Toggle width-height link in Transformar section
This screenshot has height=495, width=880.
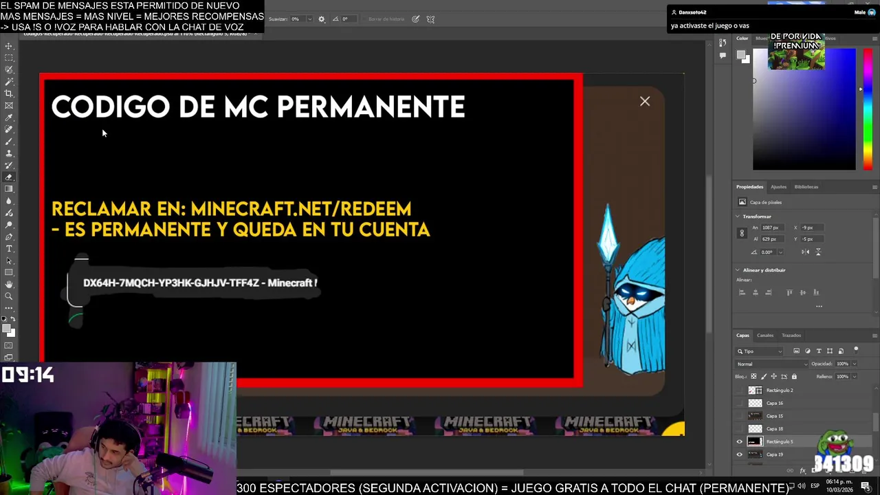click(742, 233)
